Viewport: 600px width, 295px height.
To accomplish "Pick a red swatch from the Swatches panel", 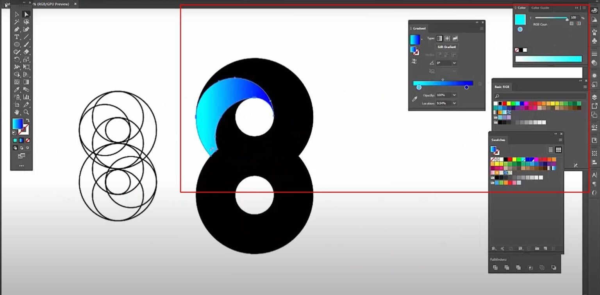I will click(x=509, y=159).
